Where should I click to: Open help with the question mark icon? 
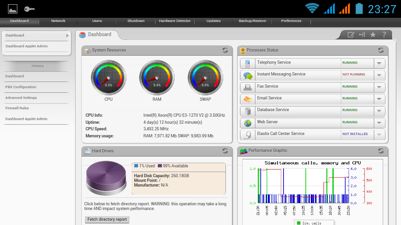tap(384, 35)
